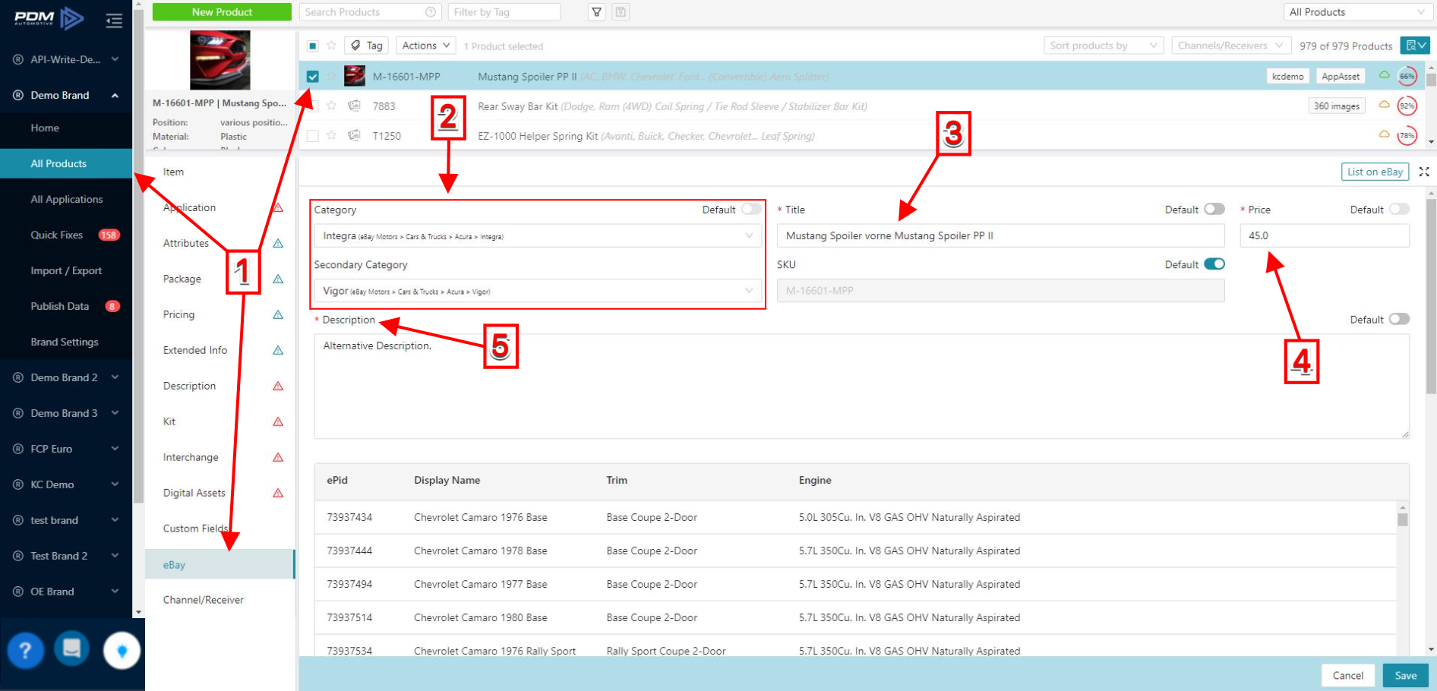The width and height of the screenshot is (1437, 691).
Task: Toggle Category Default switch
Action: pyautogui.click(x=751, y=210)
